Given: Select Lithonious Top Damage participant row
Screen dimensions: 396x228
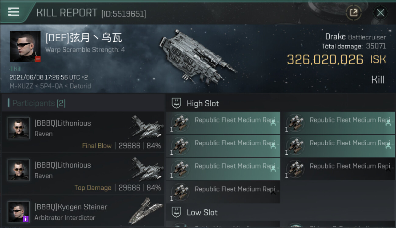Looking at the screenshot, I should 83,174.
